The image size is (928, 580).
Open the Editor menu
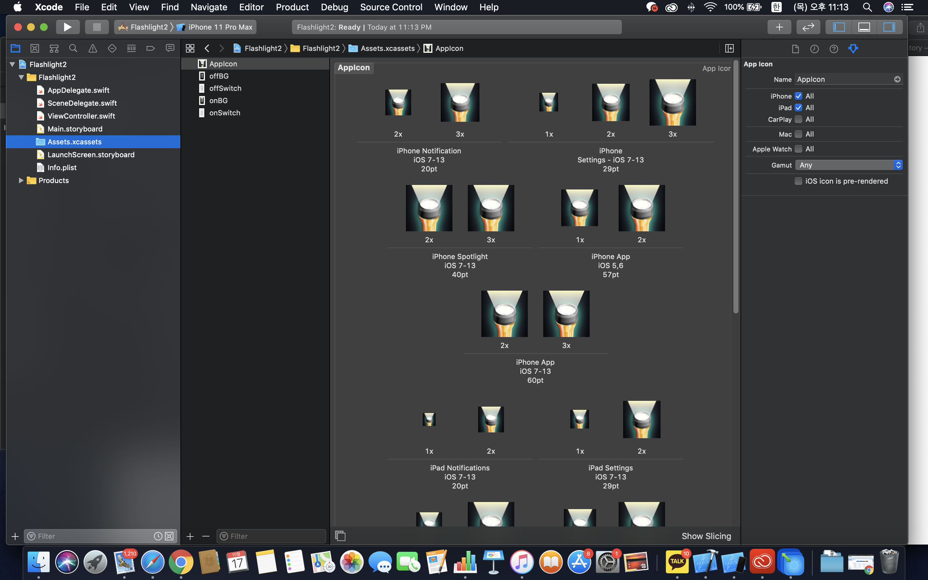[x=251, y=7]
